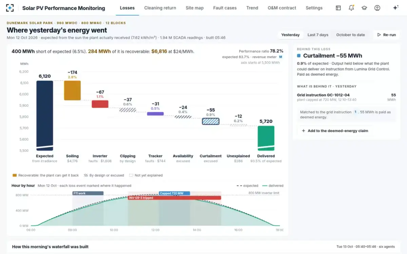Screen dimensions: 407x254
Task: Select the Soiling loss bar
Action: point(72,90)
